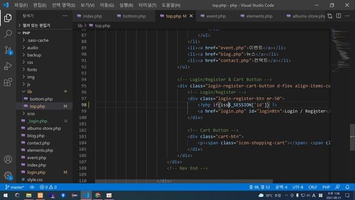Open errors and warnings count in status bar
355x200 pixels.
48,187
